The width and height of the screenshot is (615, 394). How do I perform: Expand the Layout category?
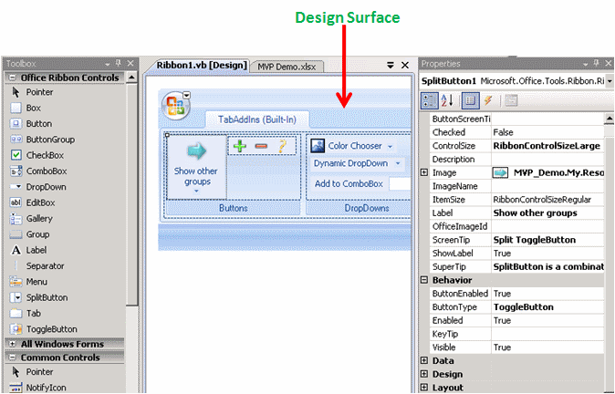point(424,388)
